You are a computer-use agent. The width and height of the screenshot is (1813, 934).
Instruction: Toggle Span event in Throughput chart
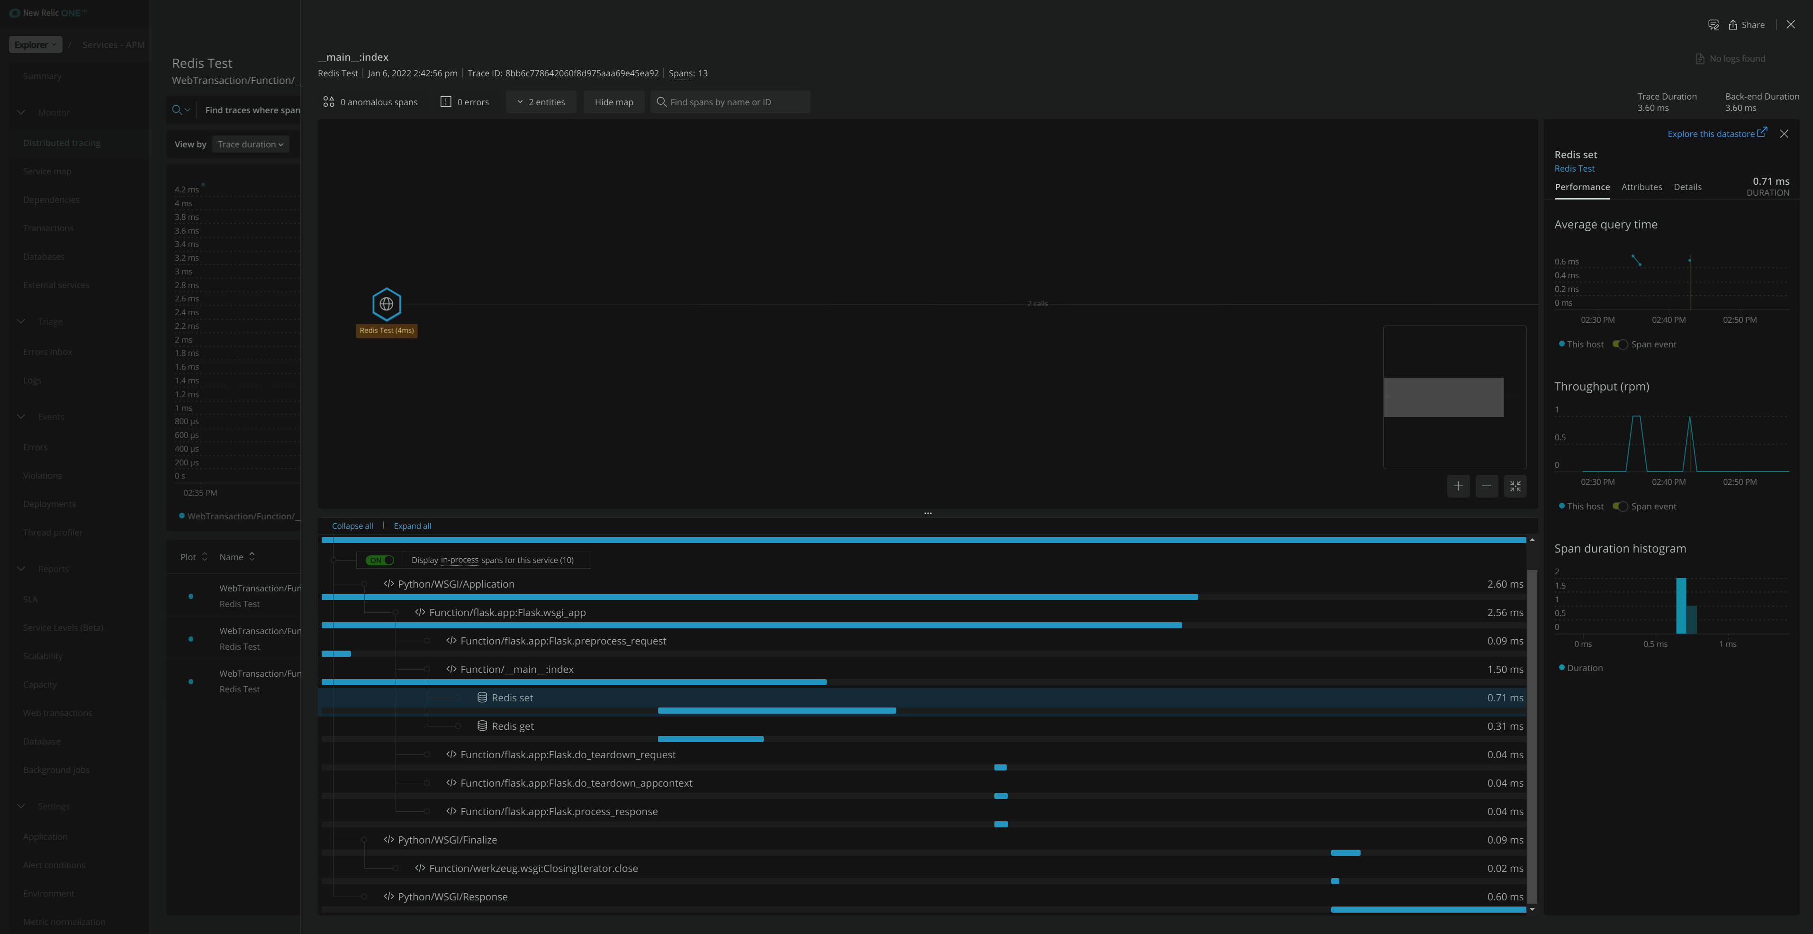click(1620, 506)
